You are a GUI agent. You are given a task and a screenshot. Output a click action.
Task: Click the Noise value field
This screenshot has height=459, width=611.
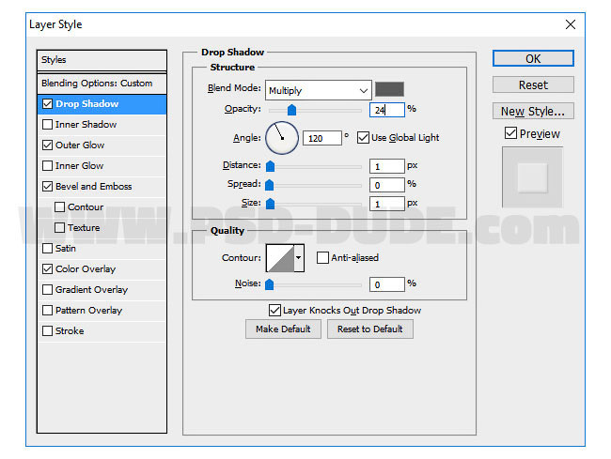(x=387, y=284)
